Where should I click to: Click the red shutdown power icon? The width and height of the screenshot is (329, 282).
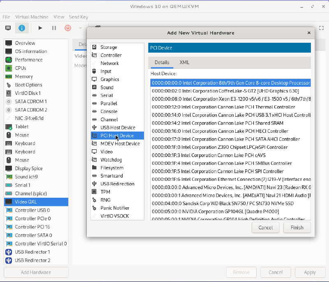(x=67, y=28)
